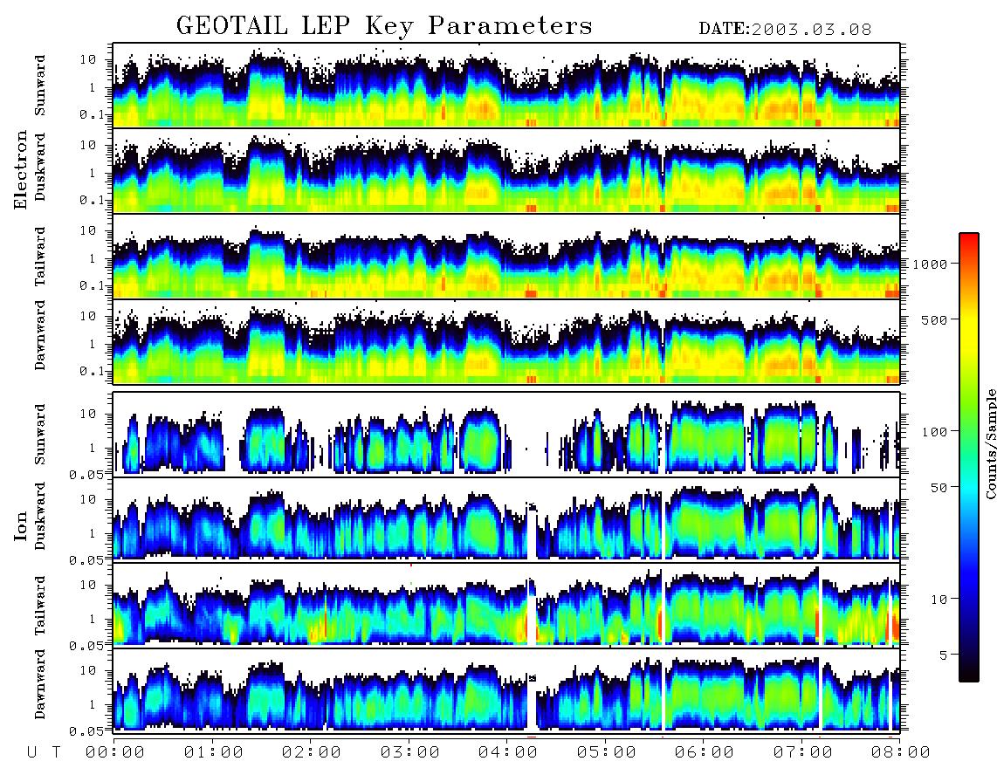Screen dimensions: 997x768
Task: Click the "500" colorbar tick label
Action: click(x=935, y=319)
